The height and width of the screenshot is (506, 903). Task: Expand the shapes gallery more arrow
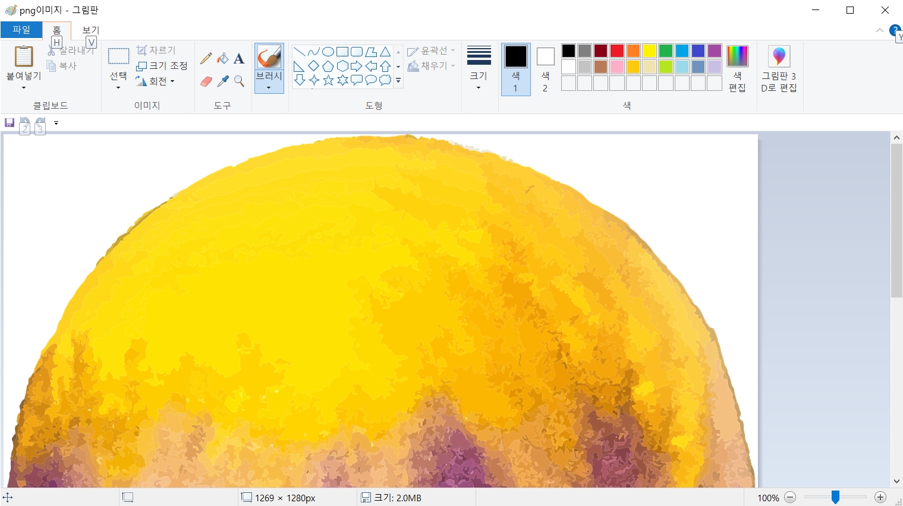tap(398, 80)
